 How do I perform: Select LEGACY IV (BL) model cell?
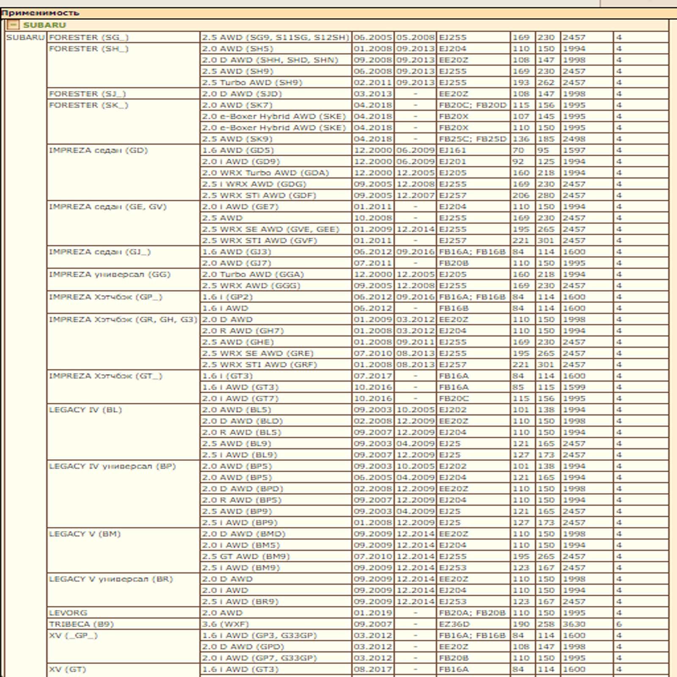(x=85, y=410)
